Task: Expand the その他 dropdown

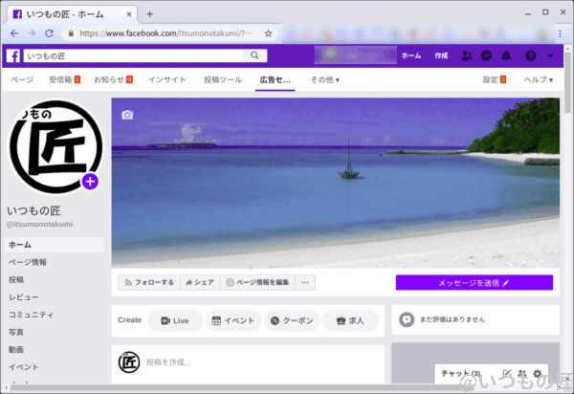Action: click(x=325, y=79)
